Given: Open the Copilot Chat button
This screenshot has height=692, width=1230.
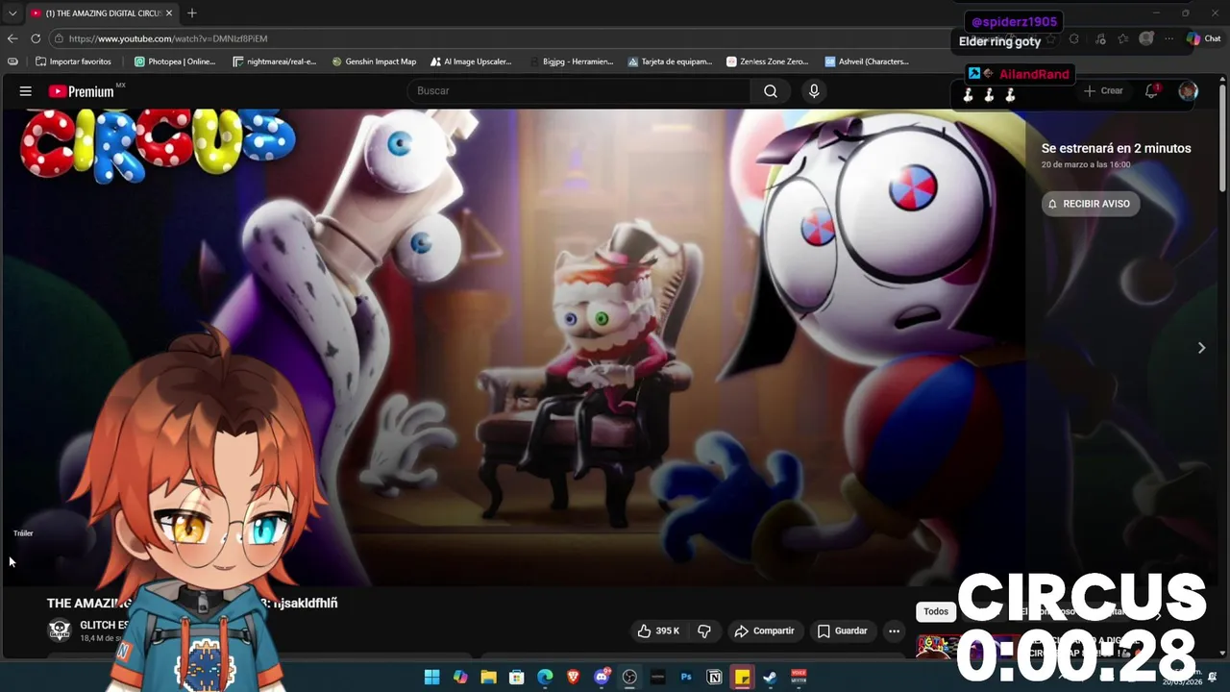Looking at the screenshot, I should [1203, 38].
